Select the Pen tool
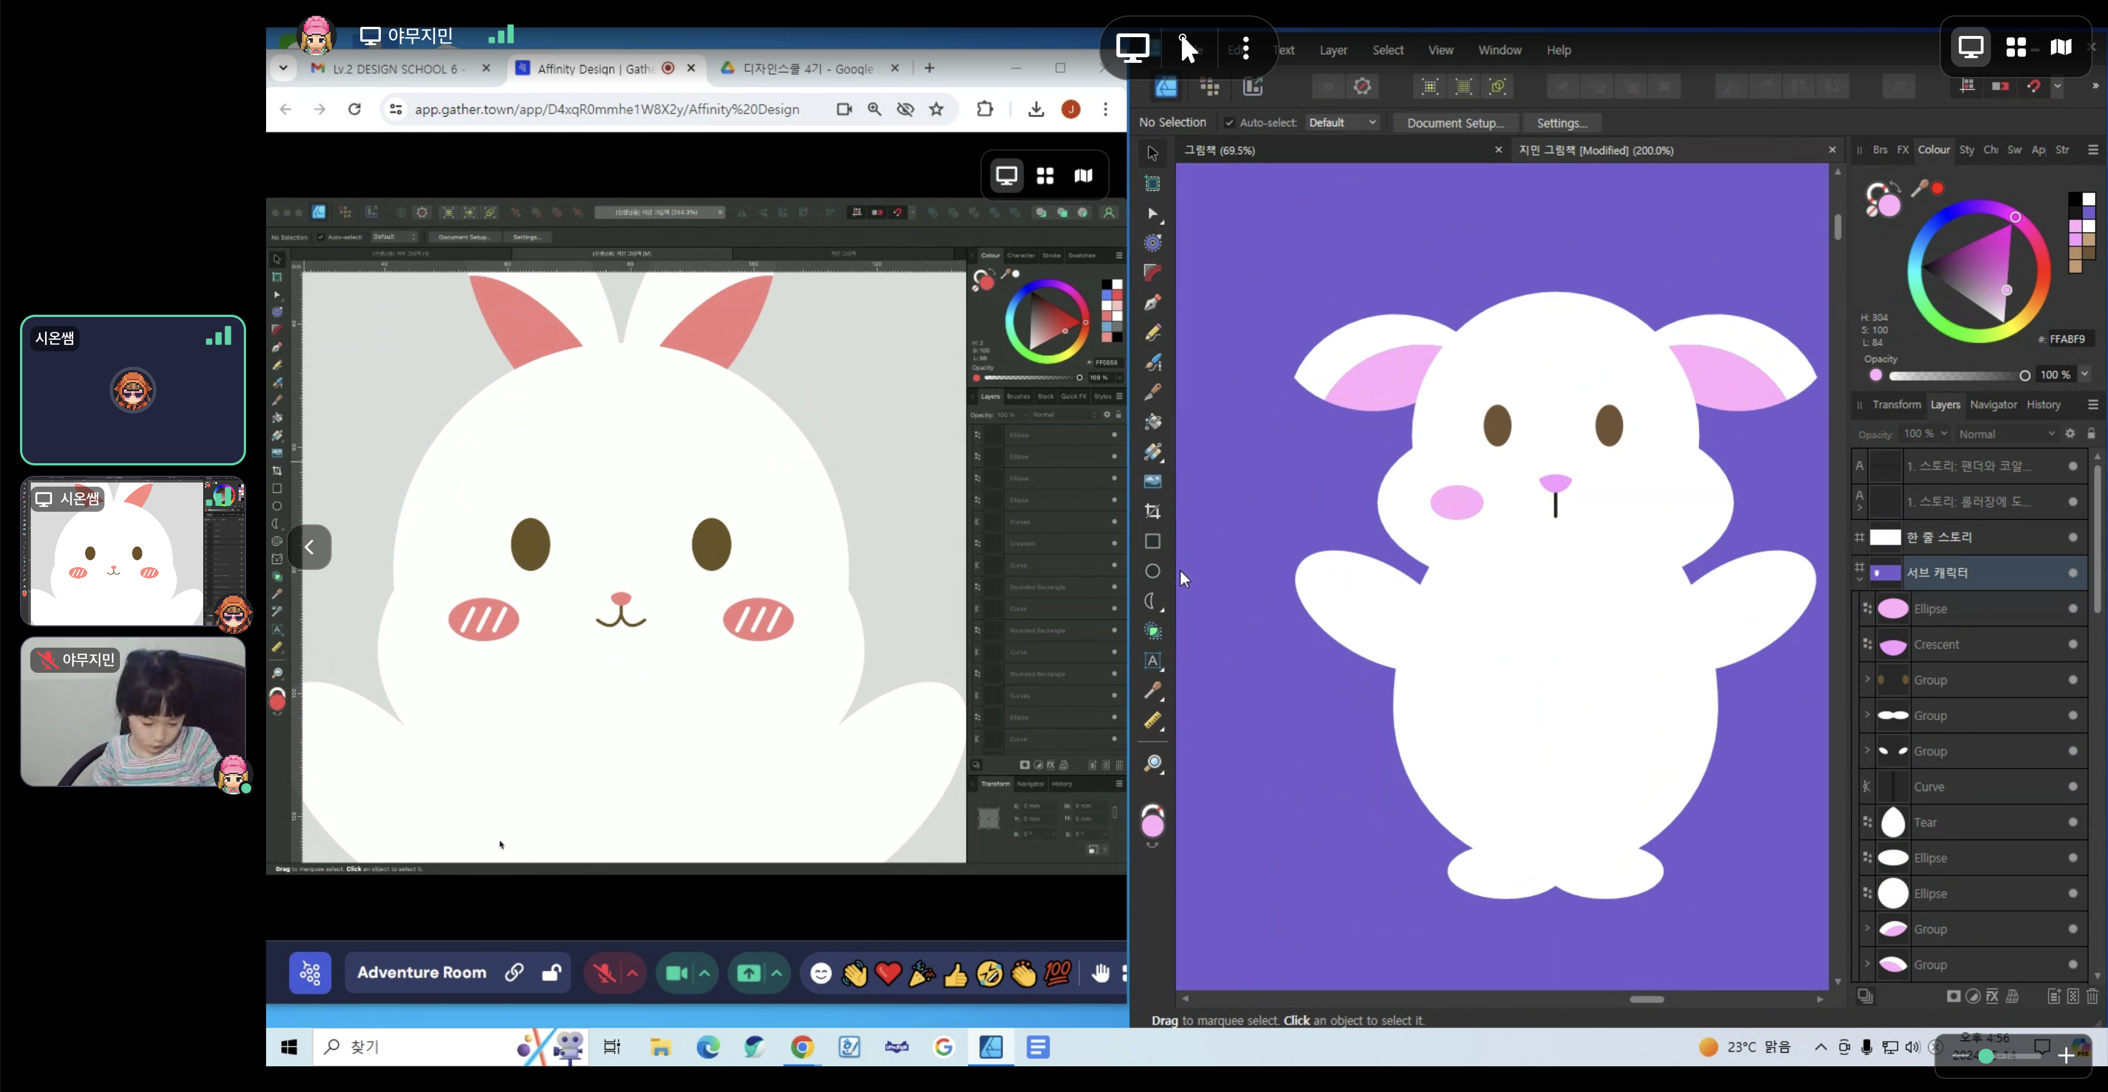2108x1092 pixels. click(1152, 303)
